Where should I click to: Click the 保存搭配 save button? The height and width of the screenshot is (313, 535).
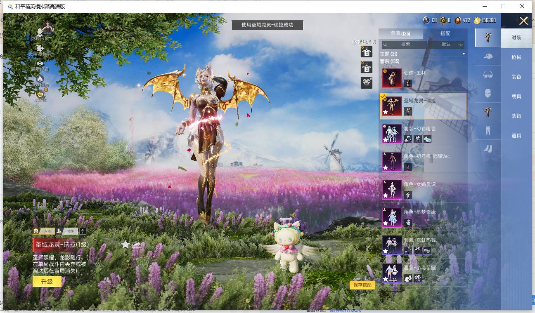pos(362,285)
